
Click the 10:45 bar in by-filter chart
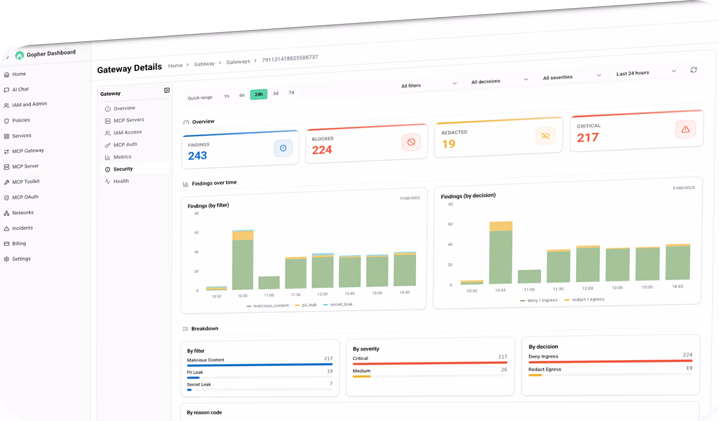(x=243, y=260)
